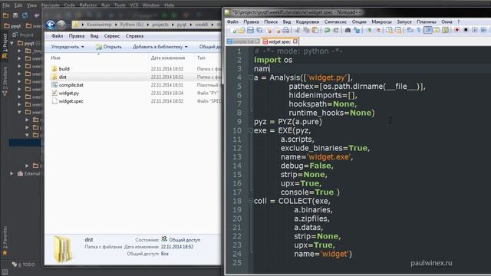Toggle PyCharm Favorites side tab
The height and width of the screenshot is (276, 491).
tap(5, 240)
